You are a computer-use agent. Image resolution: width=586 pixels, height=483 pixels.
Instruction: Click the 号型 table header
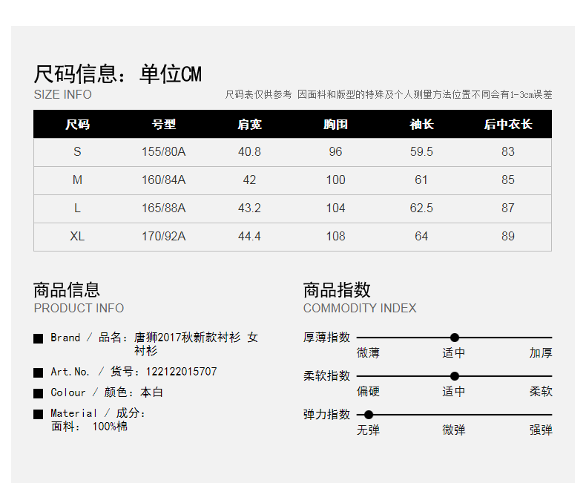pyautogui.click(x=164, y=125)
